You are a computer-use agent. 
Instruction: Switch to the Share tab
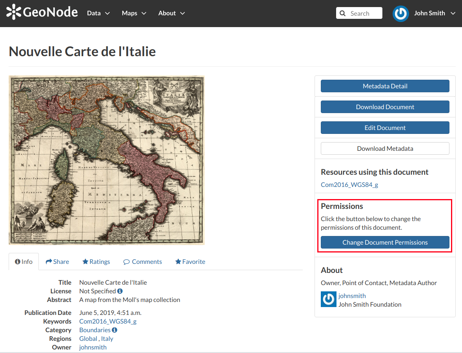tap(57, 262)
